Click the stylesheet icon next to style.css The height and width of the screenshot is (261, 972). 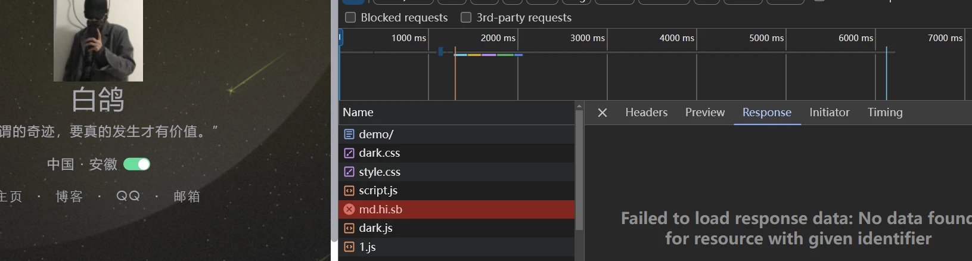[349, 172]
